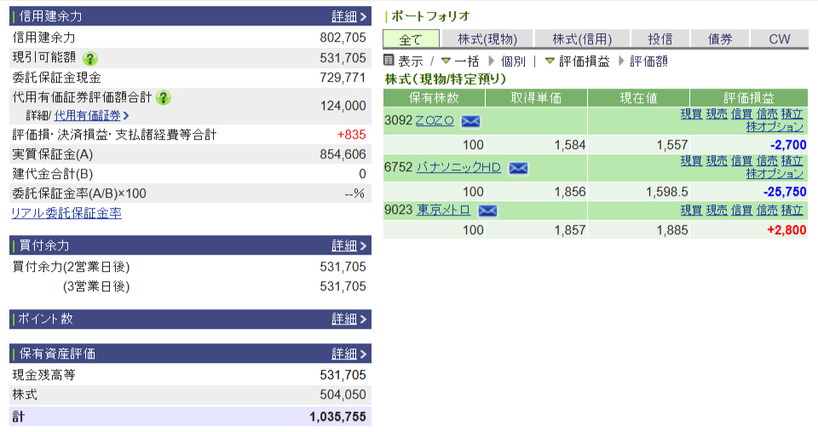Click パナソニックHD loss value -25,750
818x432 pixels.
point(785,192)
